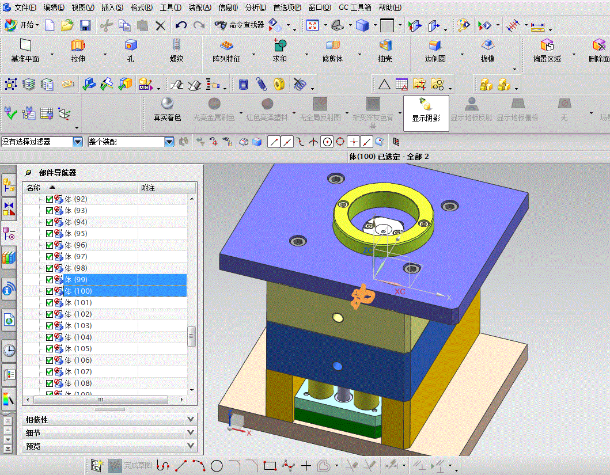Image resolution: width=610 pixels, height=475 pixels.
Task: Open the 拉伸 dropdown arrow
Action: coord(105,55)
